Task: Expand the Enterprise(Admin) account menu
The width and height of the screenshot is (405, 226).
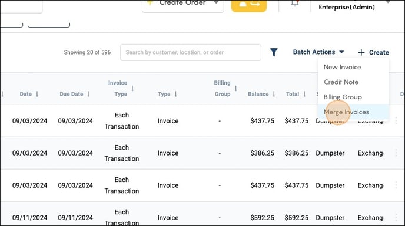Action: [388, 2]
